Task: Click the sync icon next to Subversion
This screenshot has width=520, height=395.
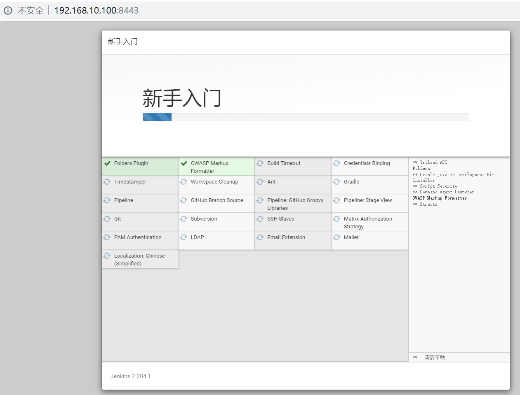Action: [184, 219]
